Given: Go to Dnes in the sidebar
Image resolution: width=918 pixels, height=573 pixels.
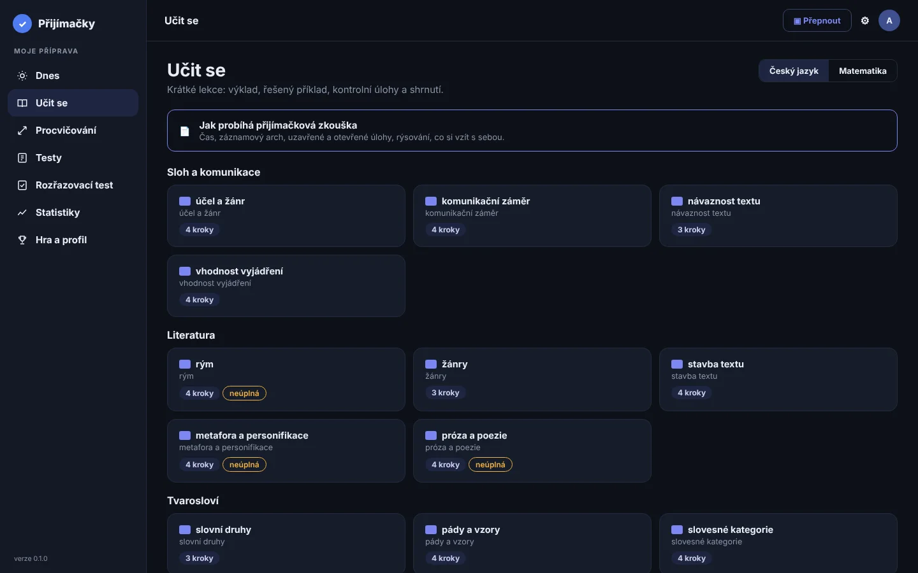Looking at the screenshot, I should pos(73,76).
